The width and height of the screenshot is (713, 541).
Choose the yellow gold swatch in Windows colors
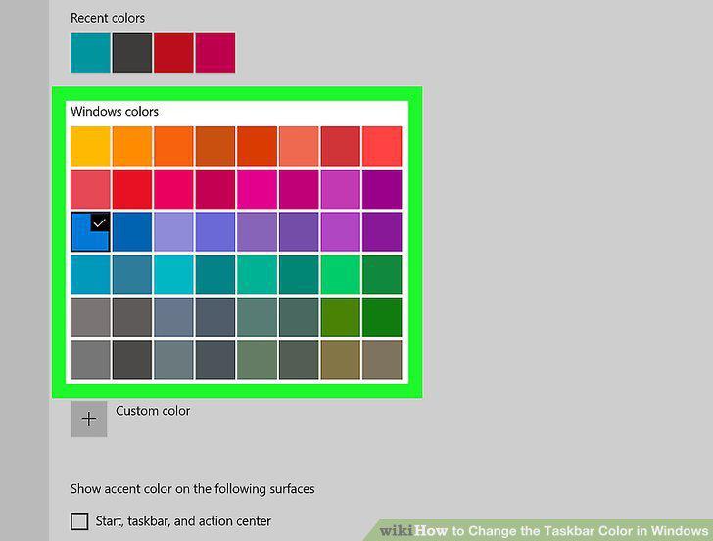(x=90, y=146)
